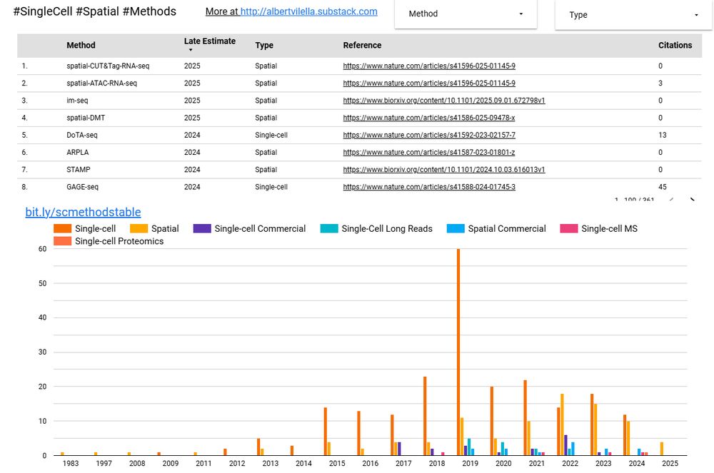Open reference link for spatial-DMT

coord(429,118)
